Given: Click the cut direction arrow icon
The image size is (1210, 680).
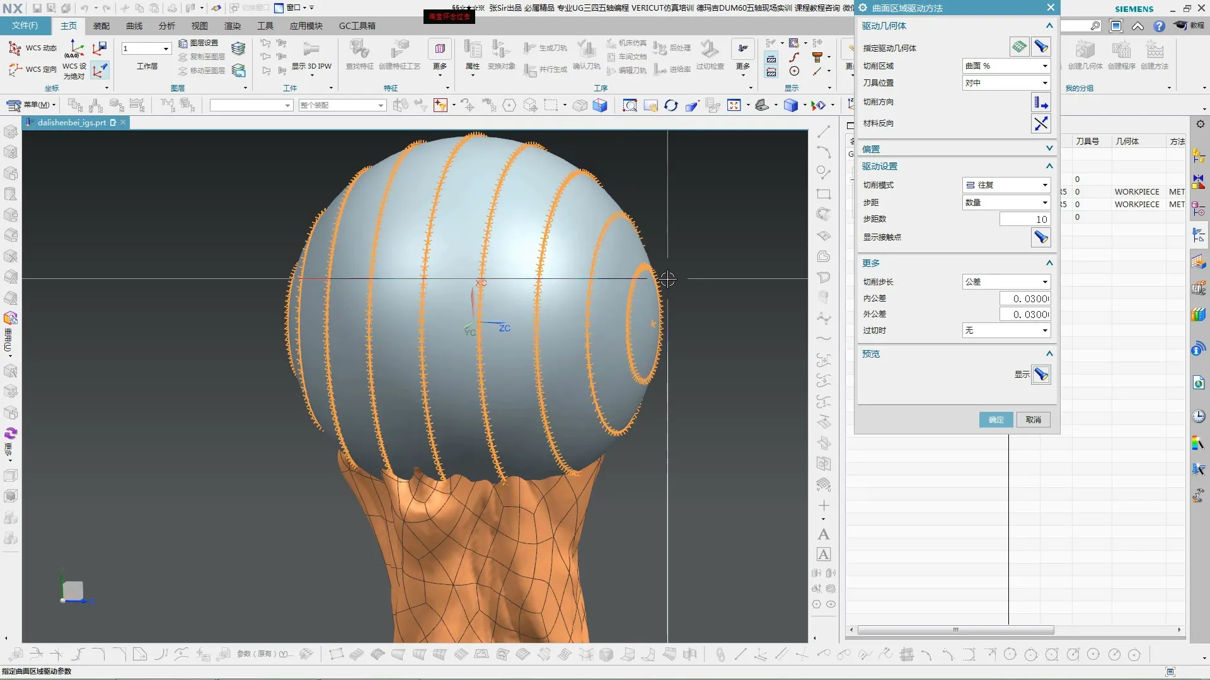Looking at the screenshot, I should pyautogui.click(x=1040, y=102).
